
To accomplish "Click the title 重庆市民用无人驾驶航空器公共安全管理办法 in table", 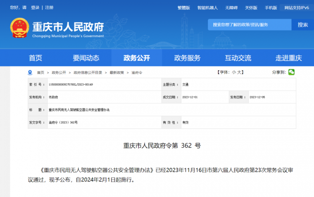I will coord(79,110).
